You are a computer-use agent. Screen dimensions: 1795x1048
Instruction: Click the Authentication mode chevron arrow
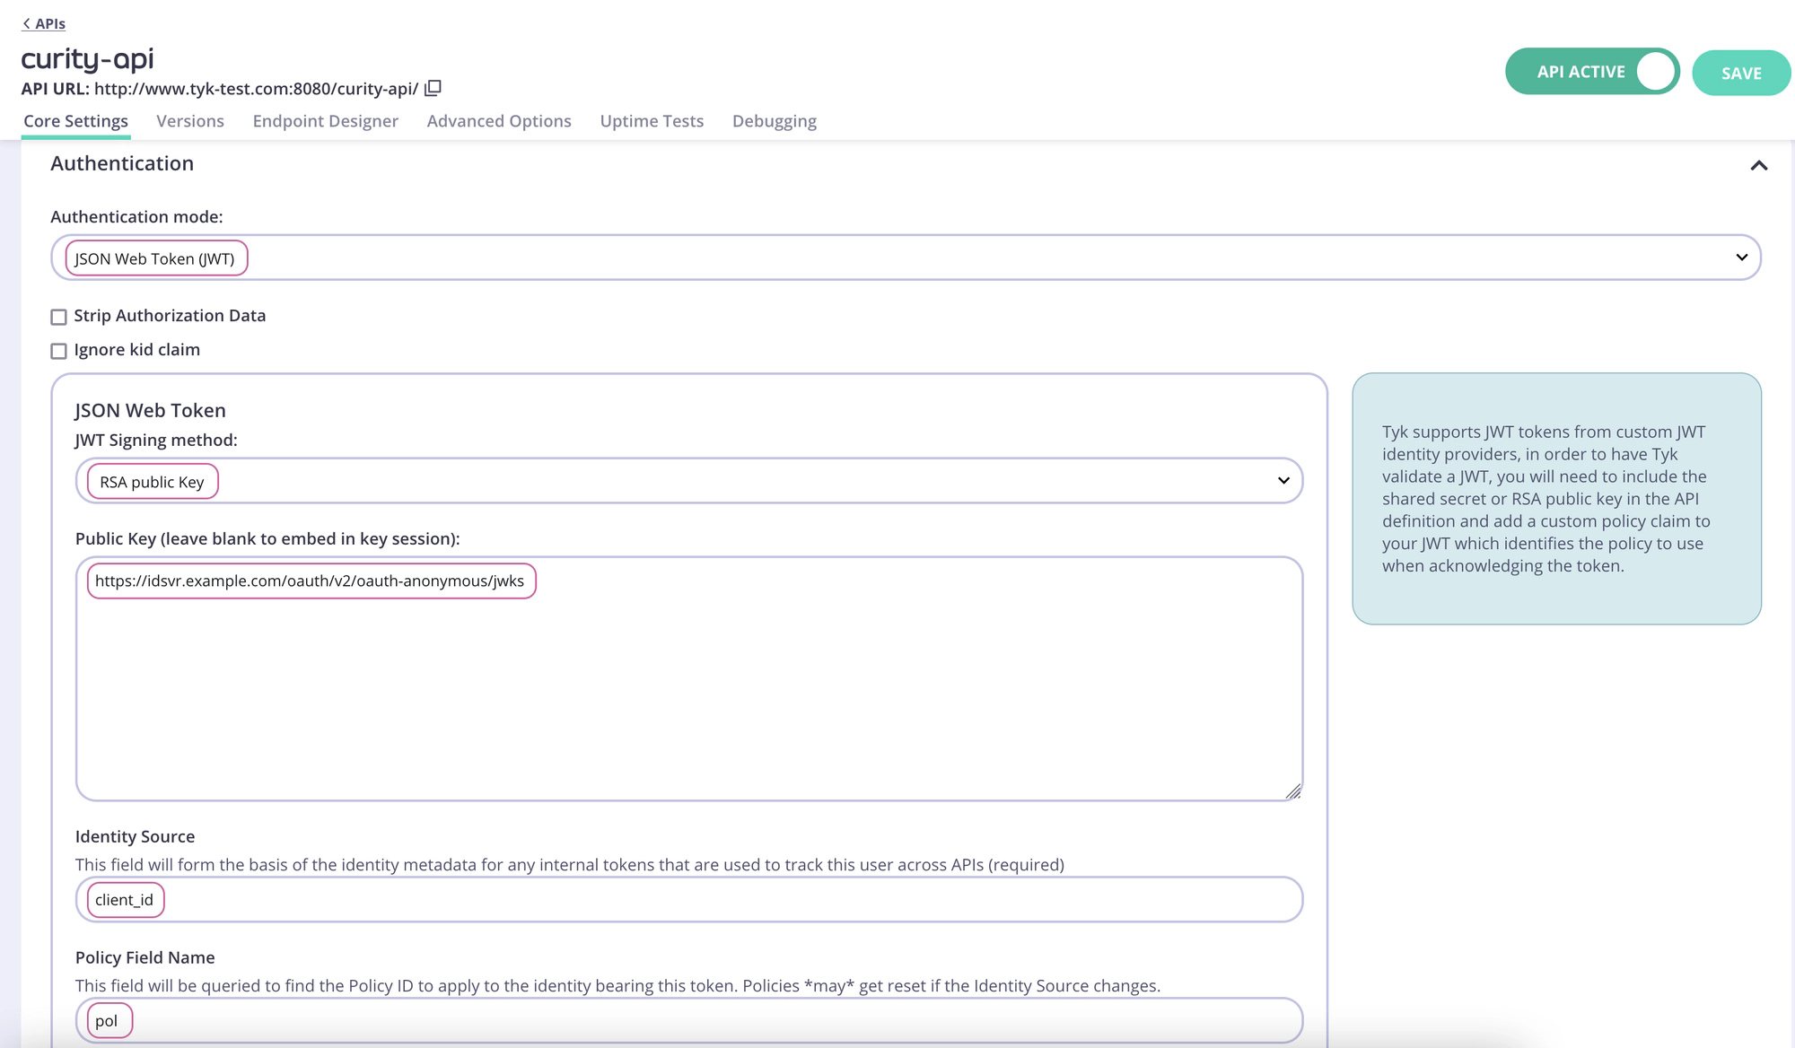click(x=1742, y=258)
